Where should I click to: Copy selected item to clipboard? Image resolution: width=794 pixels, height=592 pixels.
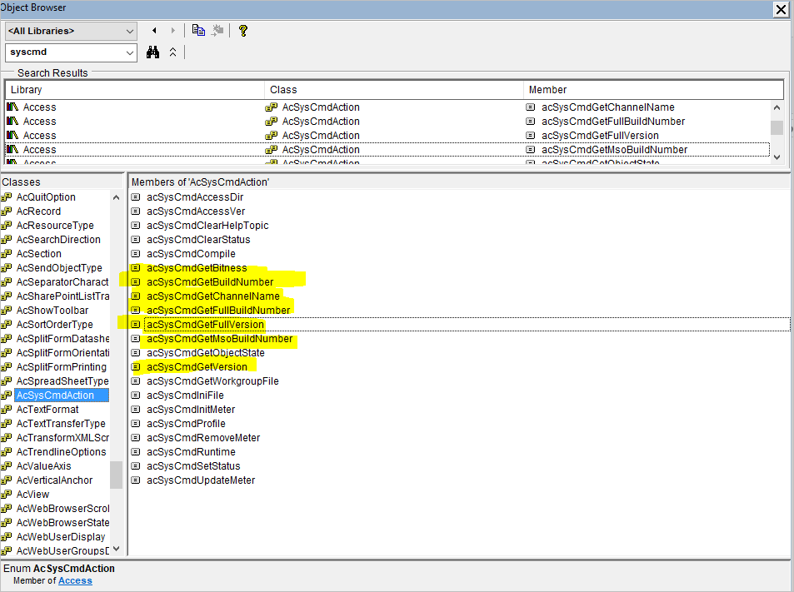[x=198, y=31]
